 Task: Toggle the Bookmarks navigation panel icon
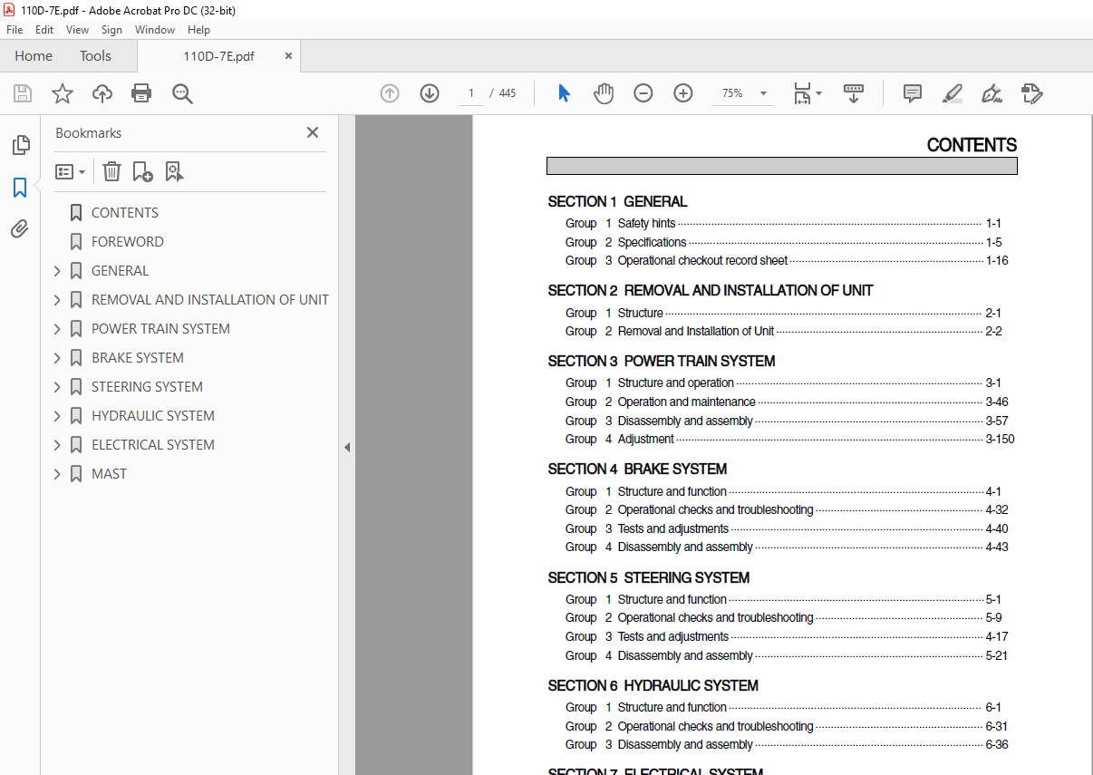pos(20,188)
